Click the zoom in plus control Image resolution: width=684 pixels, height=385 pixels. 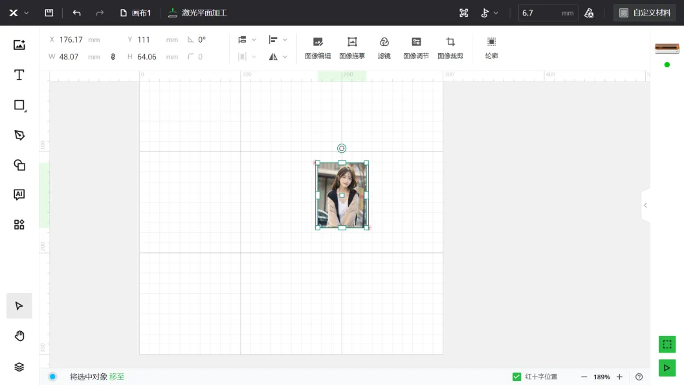click(x=619, y=377)
